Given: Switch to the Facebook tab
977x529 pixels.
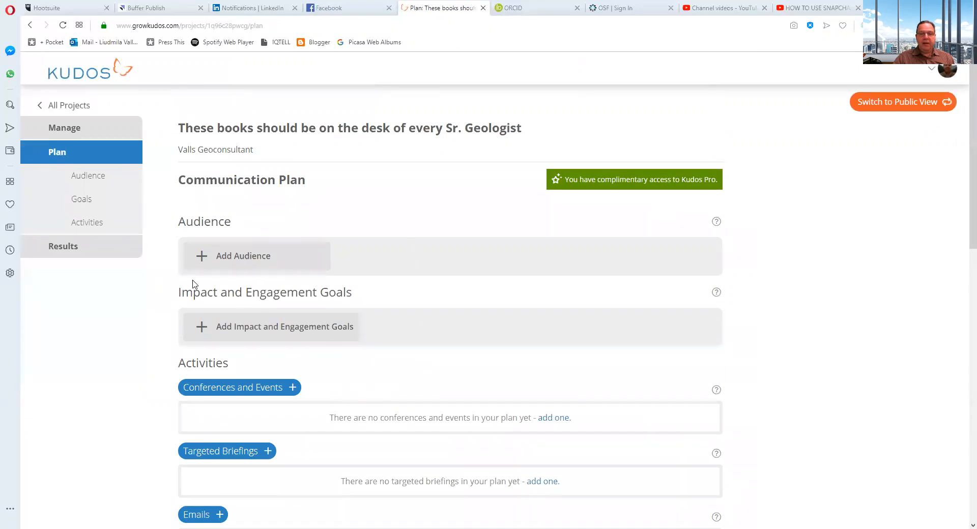Looking at the screenshot, I should click(349, 8).
